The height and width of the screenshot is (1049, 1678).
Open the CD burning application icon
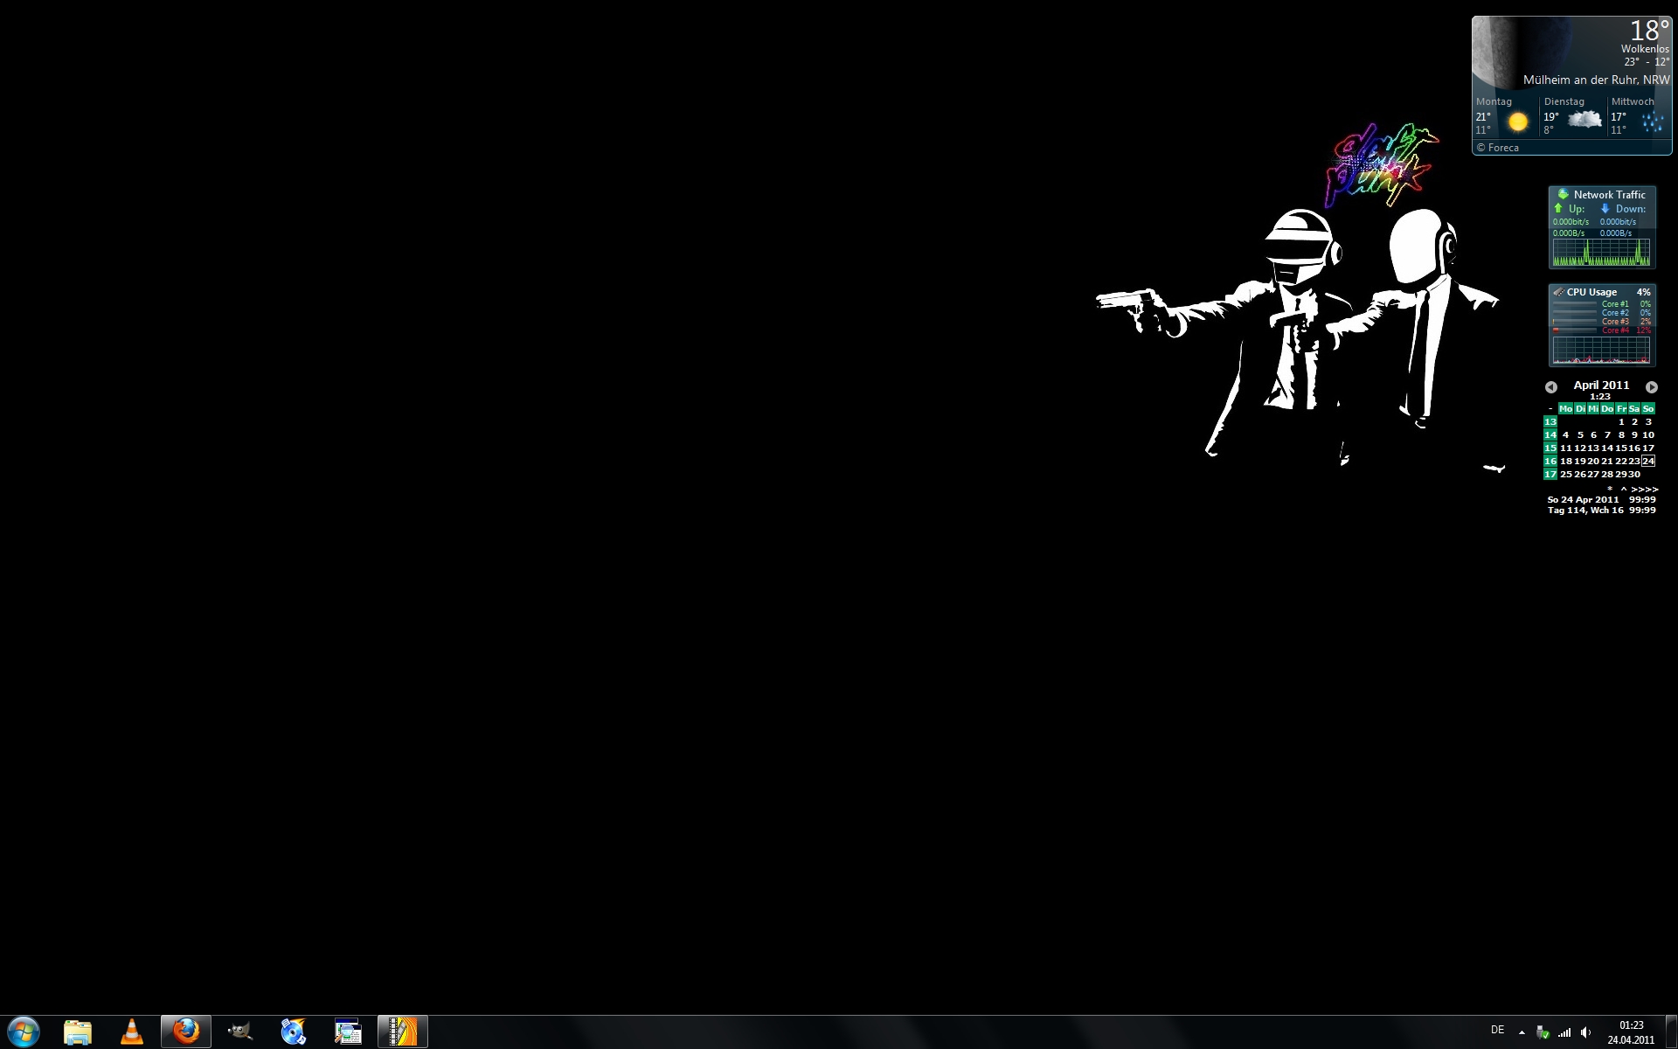coord(294,1032)
